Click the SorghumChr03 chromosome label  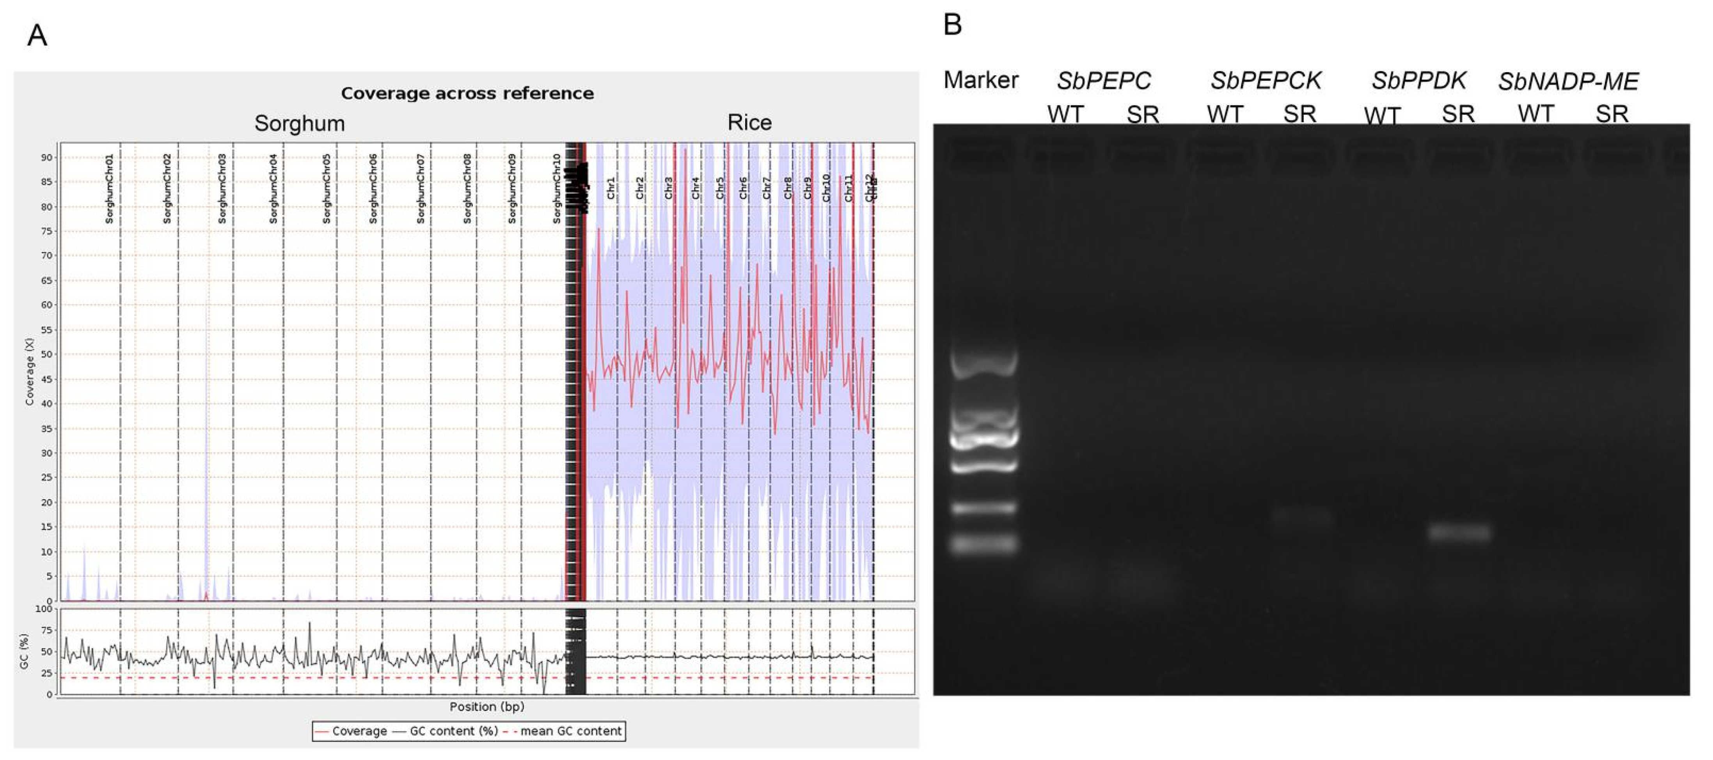222,188
